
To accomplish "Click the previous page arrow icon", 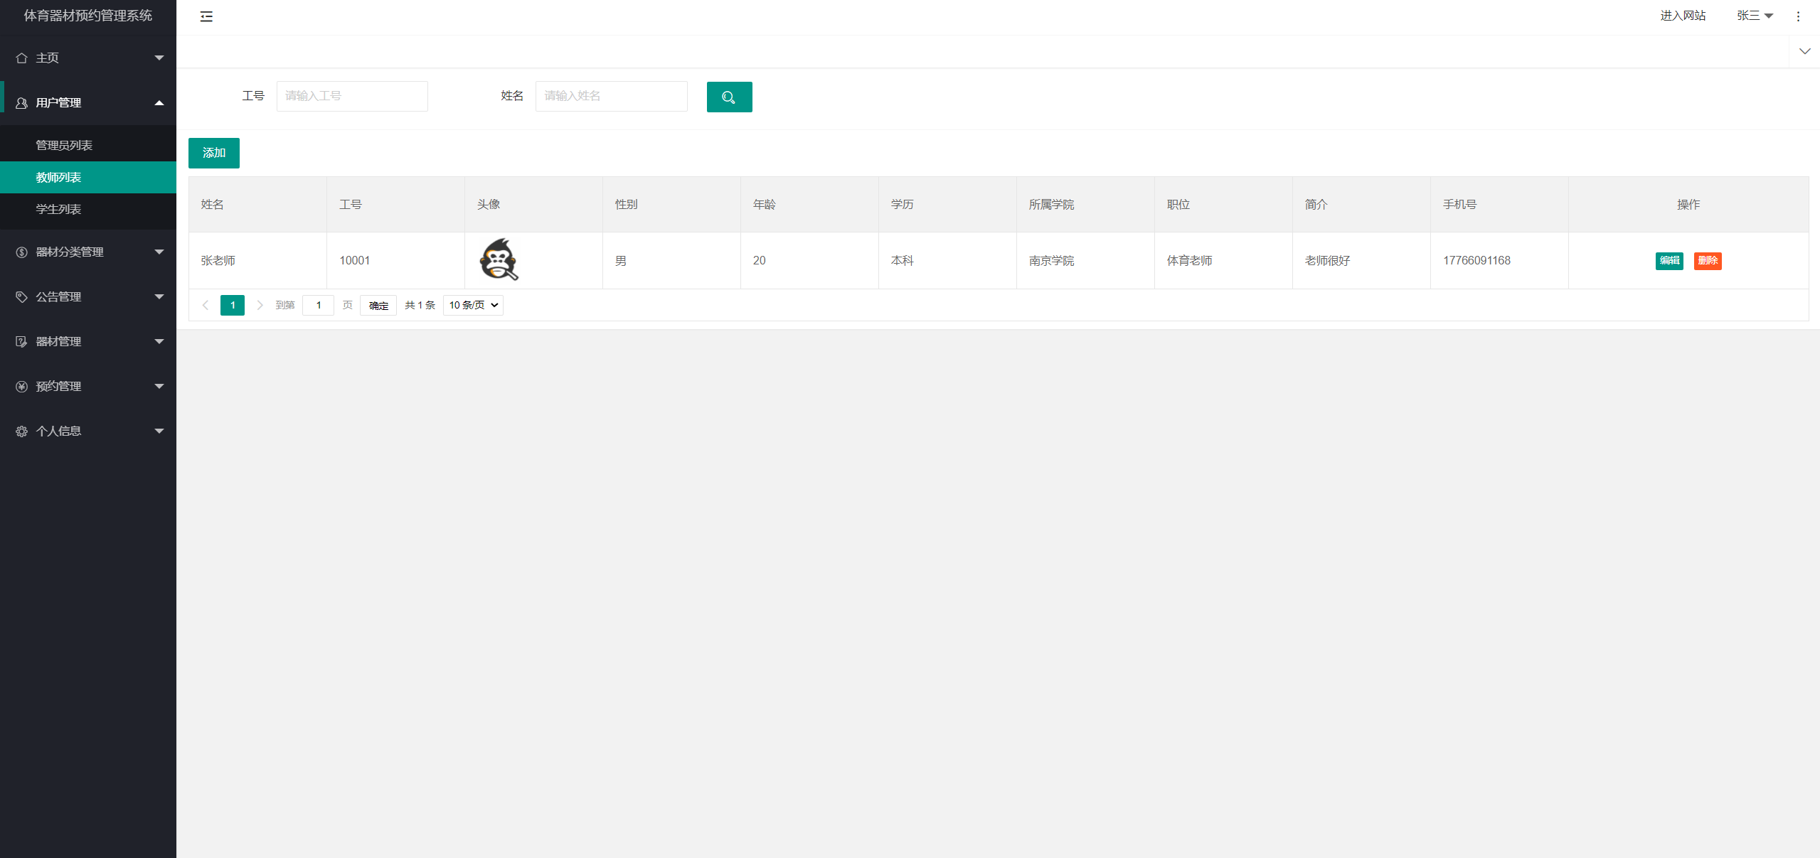I will [206, 305].
